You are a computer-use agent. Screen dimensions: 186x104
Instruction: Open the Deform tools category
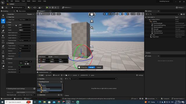click(3, 31)
